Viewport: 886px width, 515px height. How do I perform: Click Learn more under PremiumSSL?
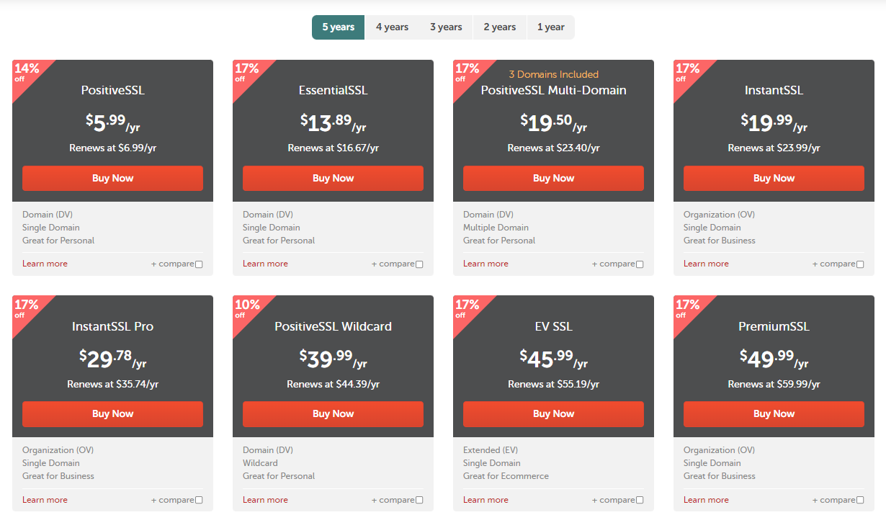pos(706,499)
